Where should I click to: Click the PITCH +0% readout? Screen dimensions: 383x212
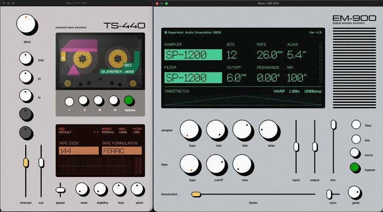(137, 130)
